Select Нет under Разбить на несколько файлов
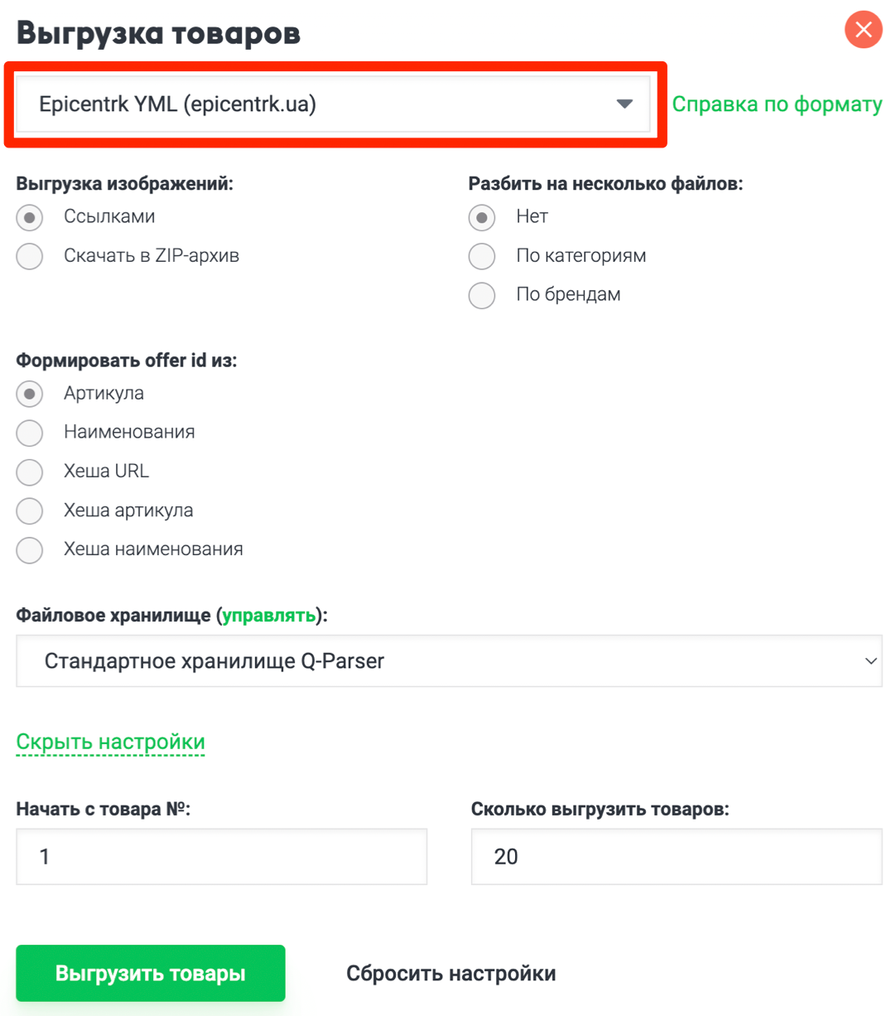The width and height of the screenshot is (896, 1016). [482, 217]
